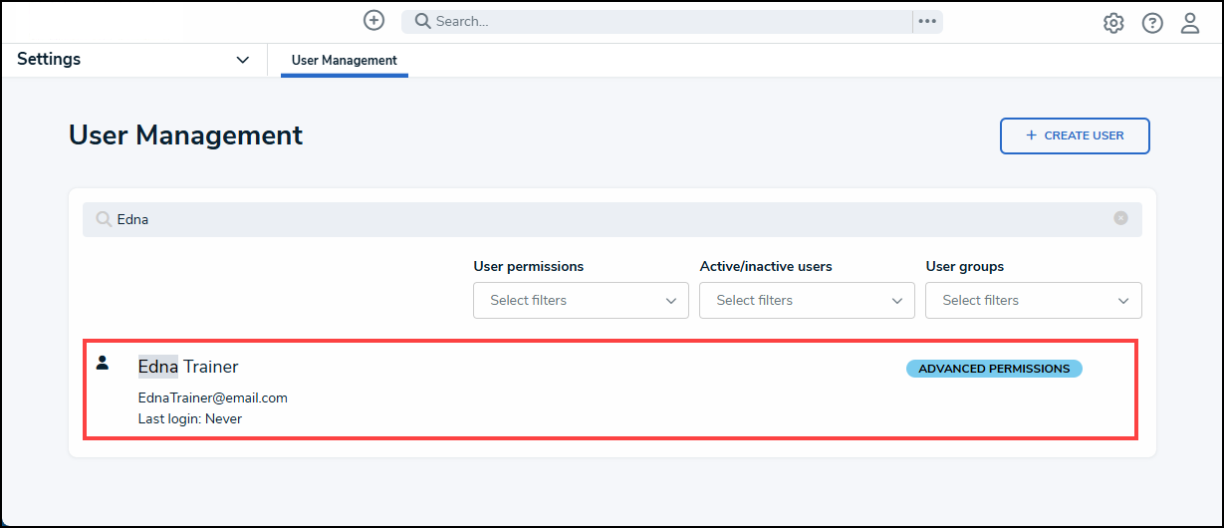This screenshot has height=528, width=1224.
Task: Click the top search magnifier icon
Action: [422, 21]
